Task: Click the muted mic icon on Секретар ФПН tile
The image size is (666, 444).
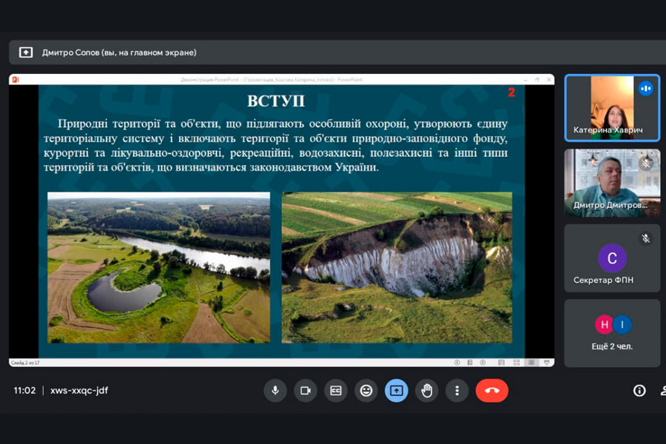Action: point(645,238)
